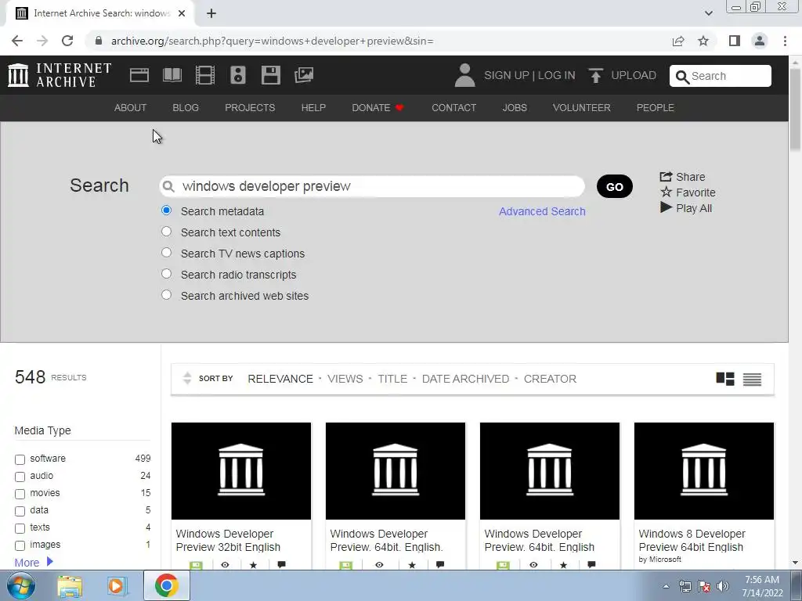Check the images media type filter

pyautogui.click(x=20, y=545)
